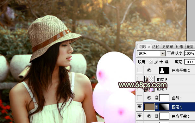Hide the 色彩平衡 1 layer visibility
195x123 pixels.
click(x=139, y=116)
